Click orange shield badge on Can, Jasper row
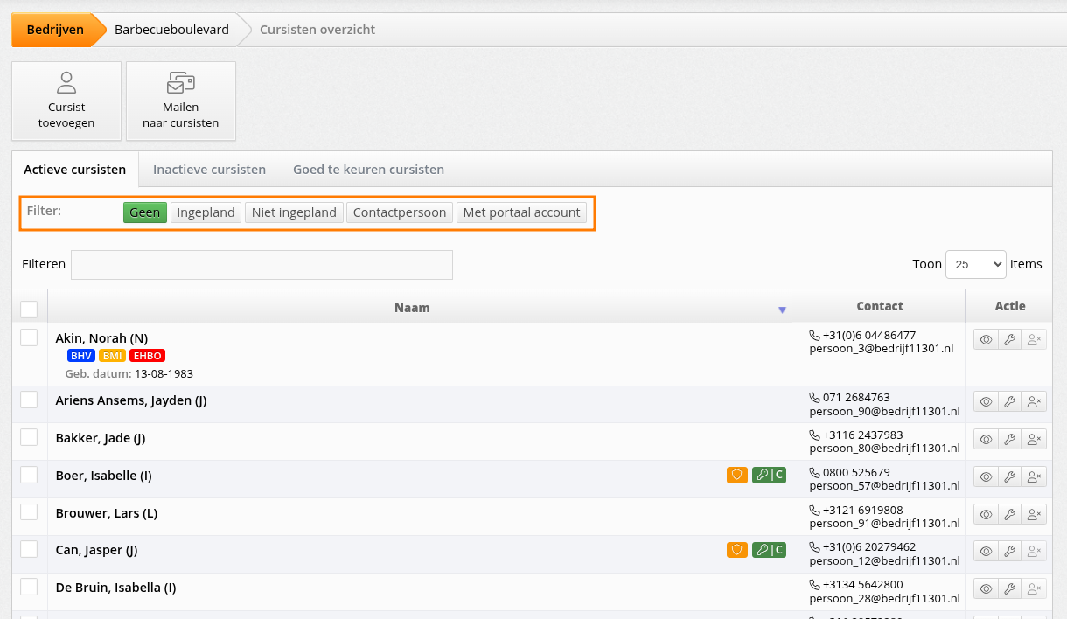 coord(737,550)
